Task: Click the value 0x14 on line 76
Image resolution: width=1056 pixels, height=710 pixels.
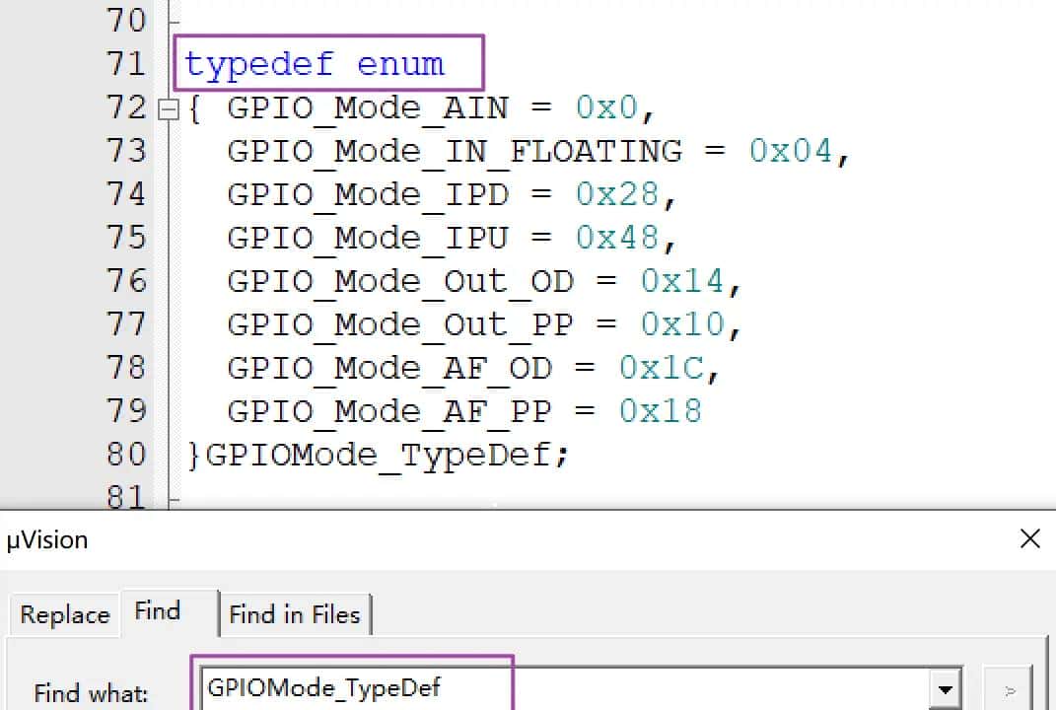Action: (682, 281)
